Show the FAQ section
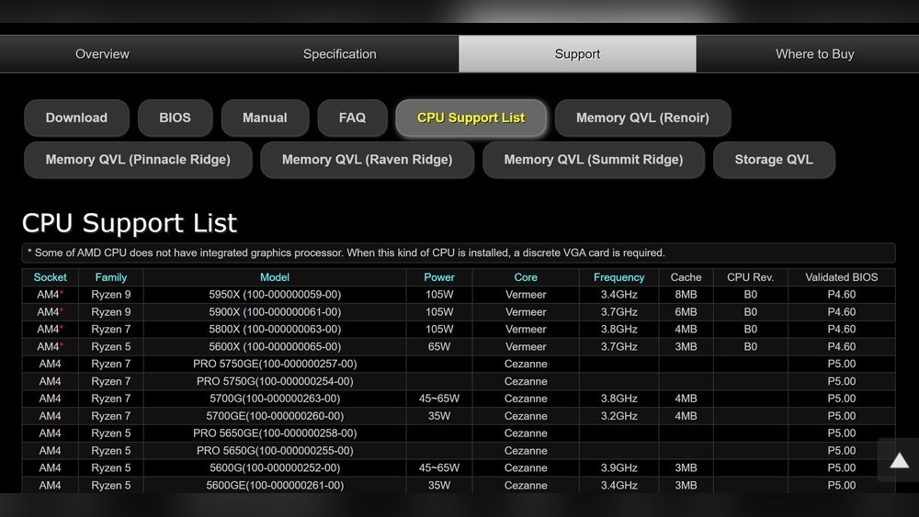 352,118
